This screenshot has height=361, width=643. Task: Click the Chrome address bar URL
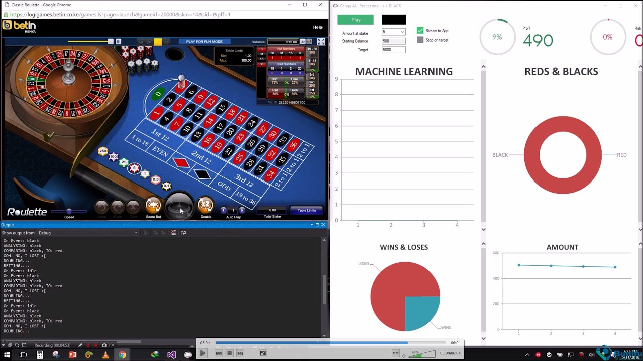pos(121,14)
